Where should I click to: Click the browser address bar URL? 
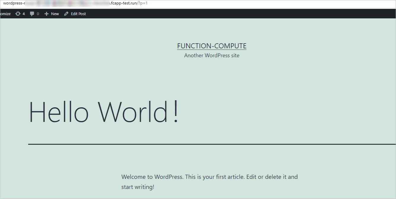75,3
